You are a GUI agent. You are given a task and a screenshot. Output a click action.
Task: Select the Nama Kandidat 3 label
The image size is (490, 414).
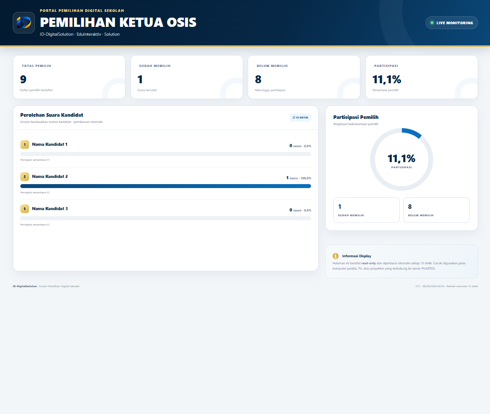point(50,209)
